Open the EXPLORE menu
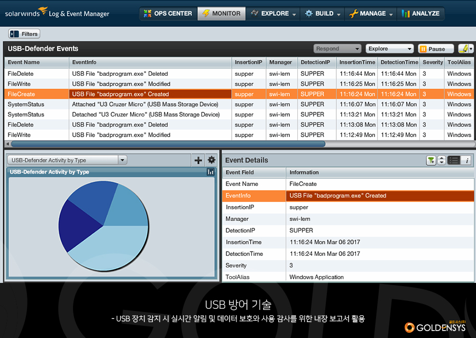This screenshot has height=338, width=476. point(273,14)
